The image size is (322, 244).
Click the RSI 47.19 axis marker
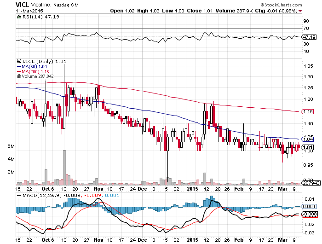(309, 37)
